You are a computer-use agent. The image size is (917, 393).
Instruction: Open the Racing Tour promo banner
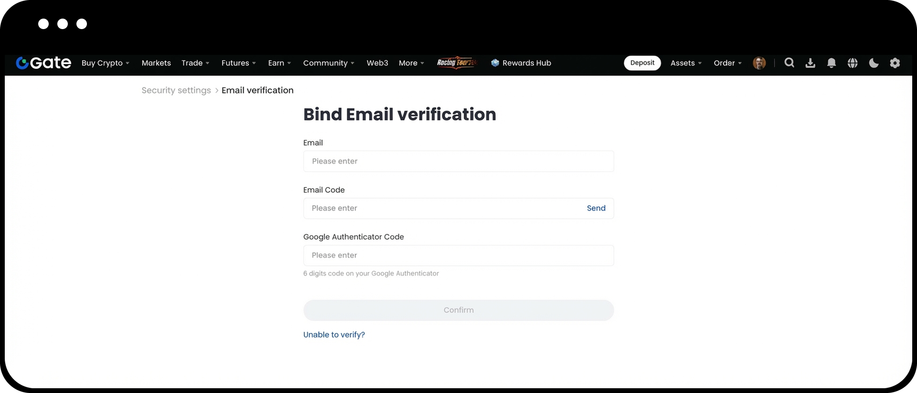tap(456, 63)
